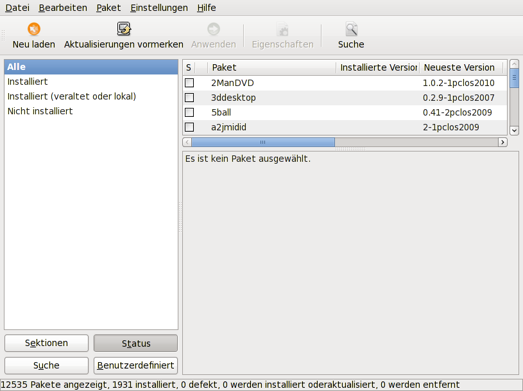The image size is (523, 391).
Task: Click the down arrow of the vertical scrollbar
Action: pyautogui.click(x=514, y=130)
